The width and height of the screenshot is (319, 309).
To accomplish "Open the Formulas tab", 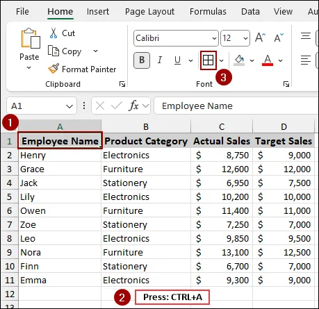I will click(208, 12).
